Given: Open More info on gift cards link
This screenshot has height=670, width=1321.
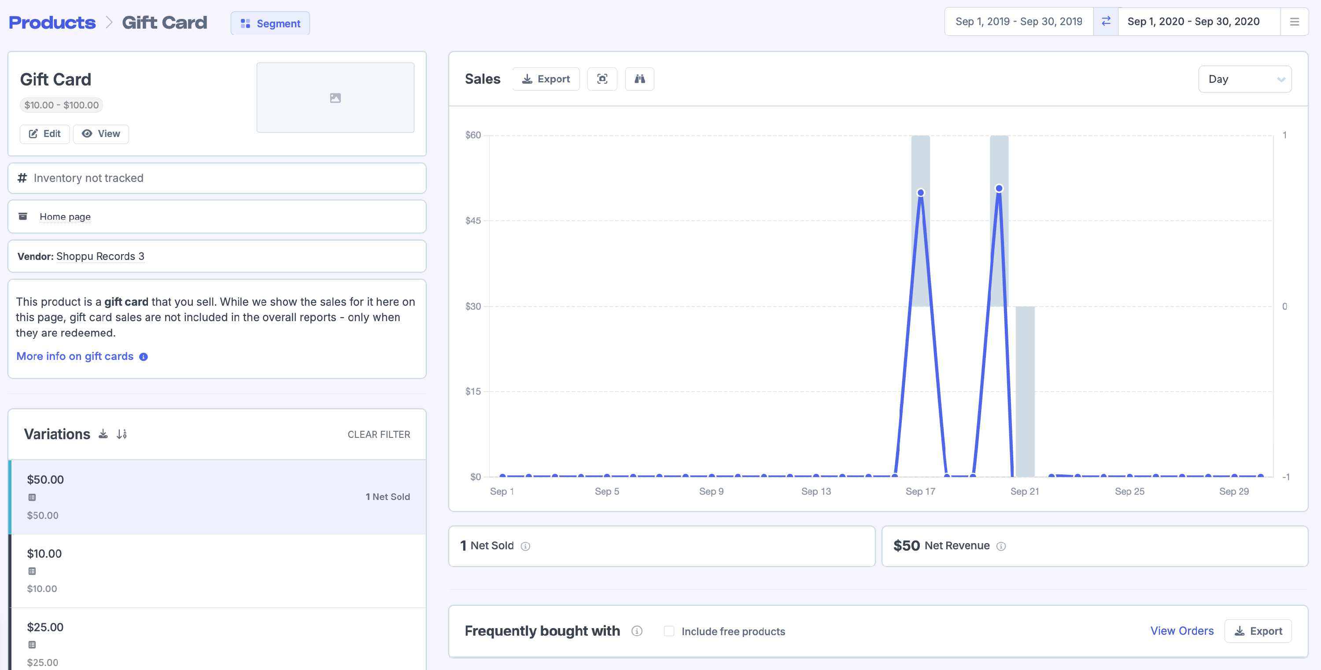Looking at the screenshot, I should pyautogui.click(x=75, y=356).
